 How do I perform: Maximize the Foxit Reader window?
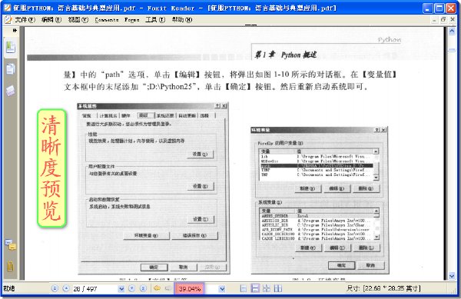(439, 8)
